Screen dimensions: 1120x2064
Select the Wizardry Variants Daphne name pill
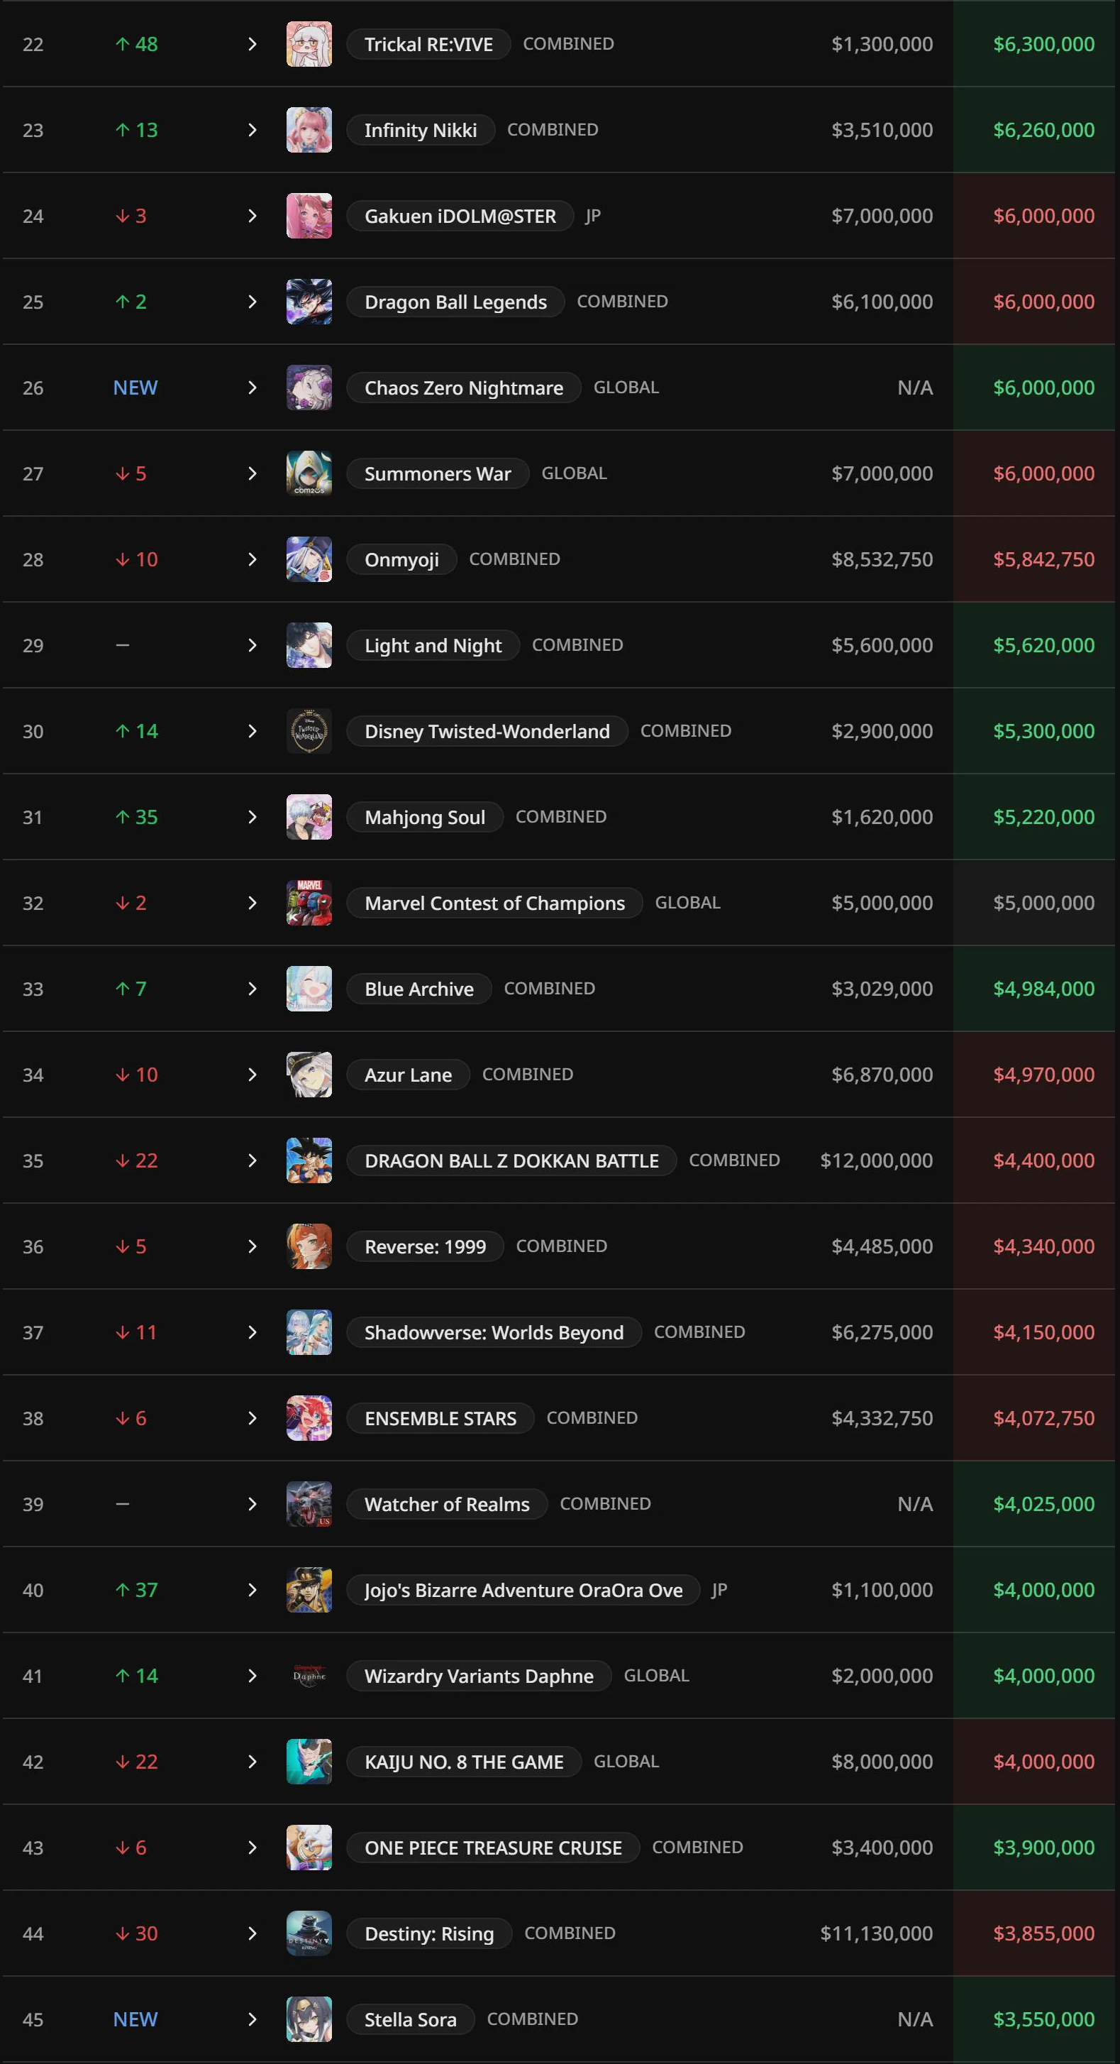pyautogui.click(x=479, y=1675)
